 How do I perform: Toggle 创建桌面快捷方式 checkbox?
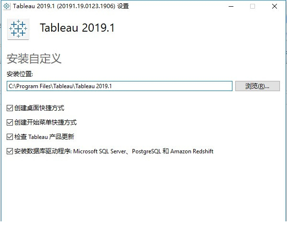click(x=10, y=108)
